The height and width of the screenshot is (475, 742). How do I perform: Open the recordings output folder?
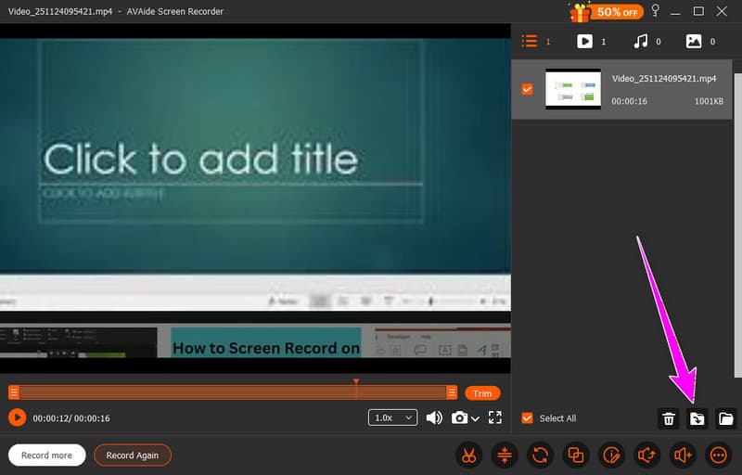[725, 418]
